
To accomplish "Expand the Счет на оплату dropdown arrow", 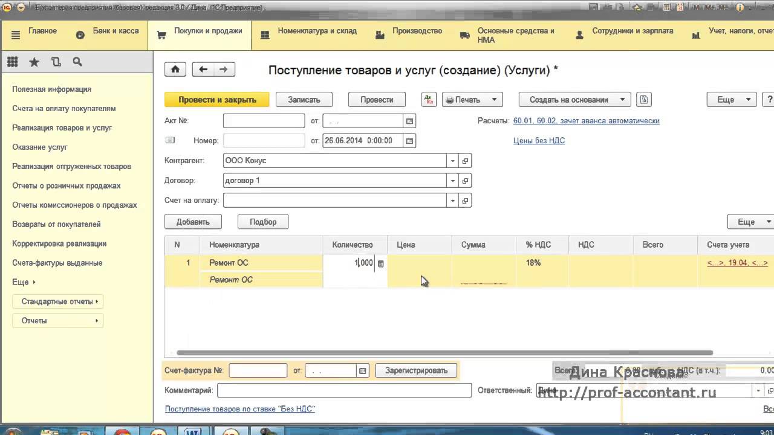I will 452,200.
